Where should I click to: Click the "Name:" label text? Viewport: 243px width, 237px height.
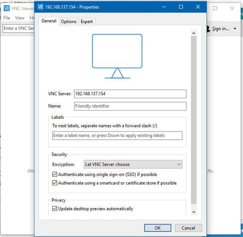54,106
